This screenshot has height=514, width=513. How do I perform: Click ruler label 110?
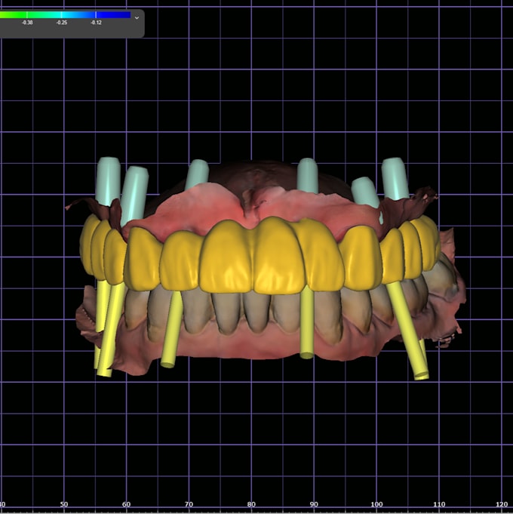439,504
